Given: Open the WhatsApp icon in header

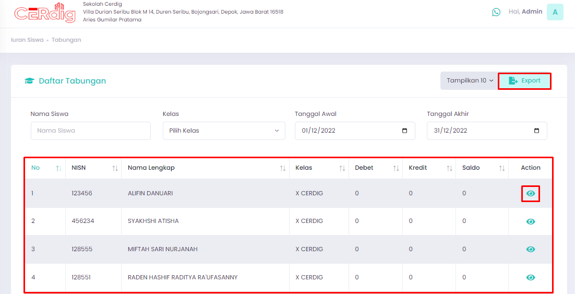Looking at the screenshot, I should 496,12.
